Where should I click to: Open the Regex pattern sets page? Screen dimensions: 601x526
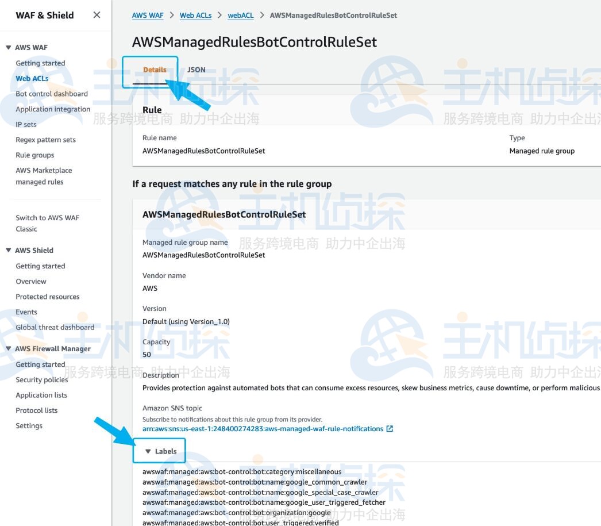click(x=45, y=139)
